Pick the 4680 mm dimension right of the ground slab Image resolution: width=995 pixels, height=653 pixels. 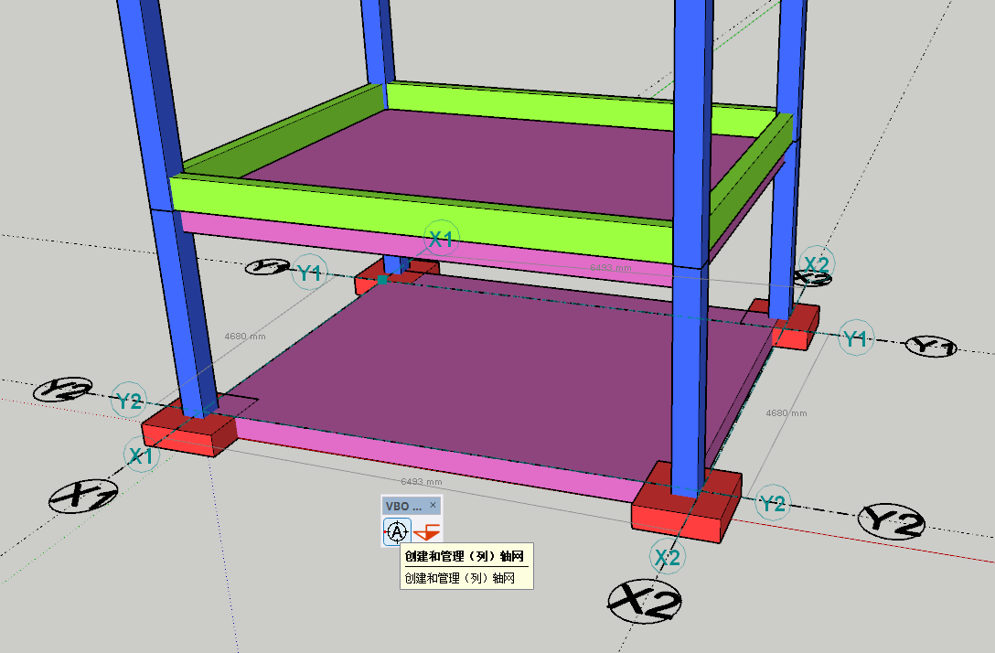click(x=786, y=412)
